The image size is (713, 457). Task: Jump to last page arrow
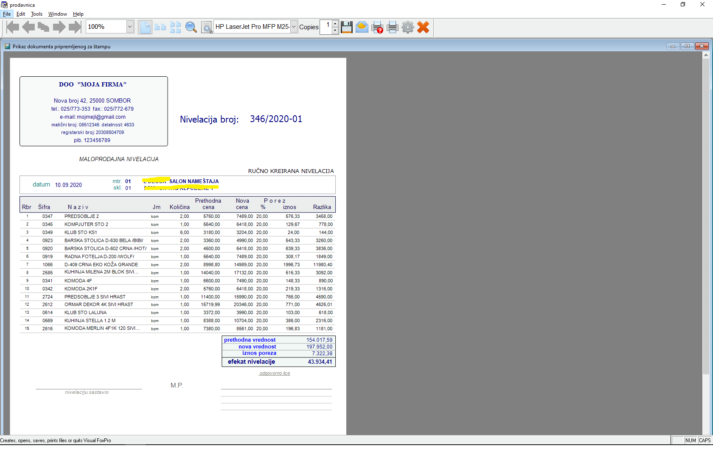coord(75,27)
